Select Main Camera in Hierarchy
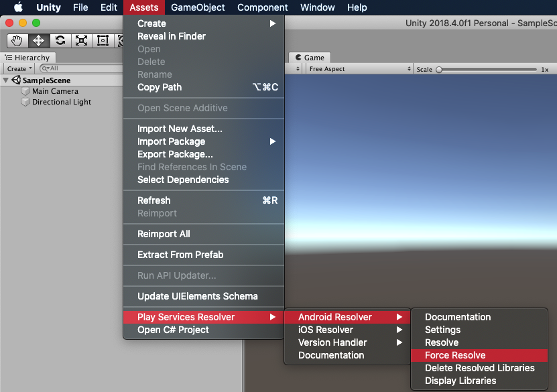The width and height of the screenshot is (557, 392). click(55, 91)
